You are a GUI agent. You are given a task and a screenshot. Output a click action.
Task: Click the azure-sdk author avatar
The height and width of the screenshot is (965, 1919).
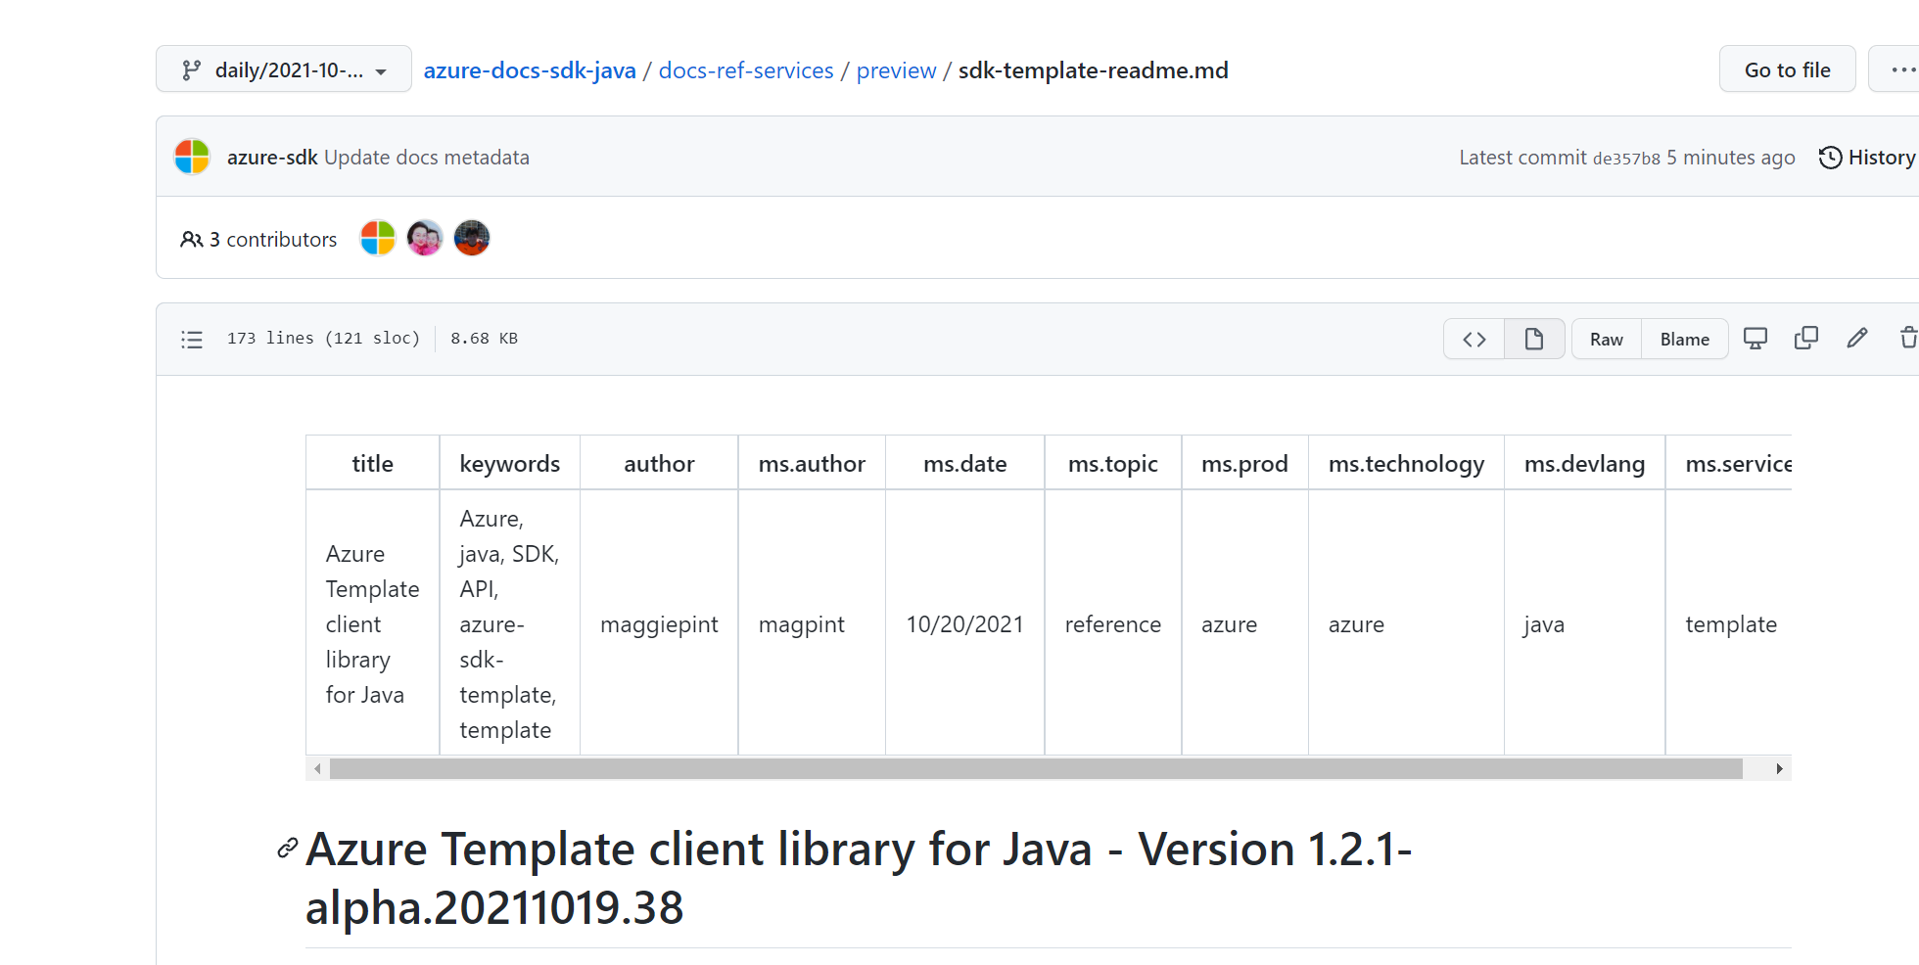pyautogui.click(x=192, y=157)
